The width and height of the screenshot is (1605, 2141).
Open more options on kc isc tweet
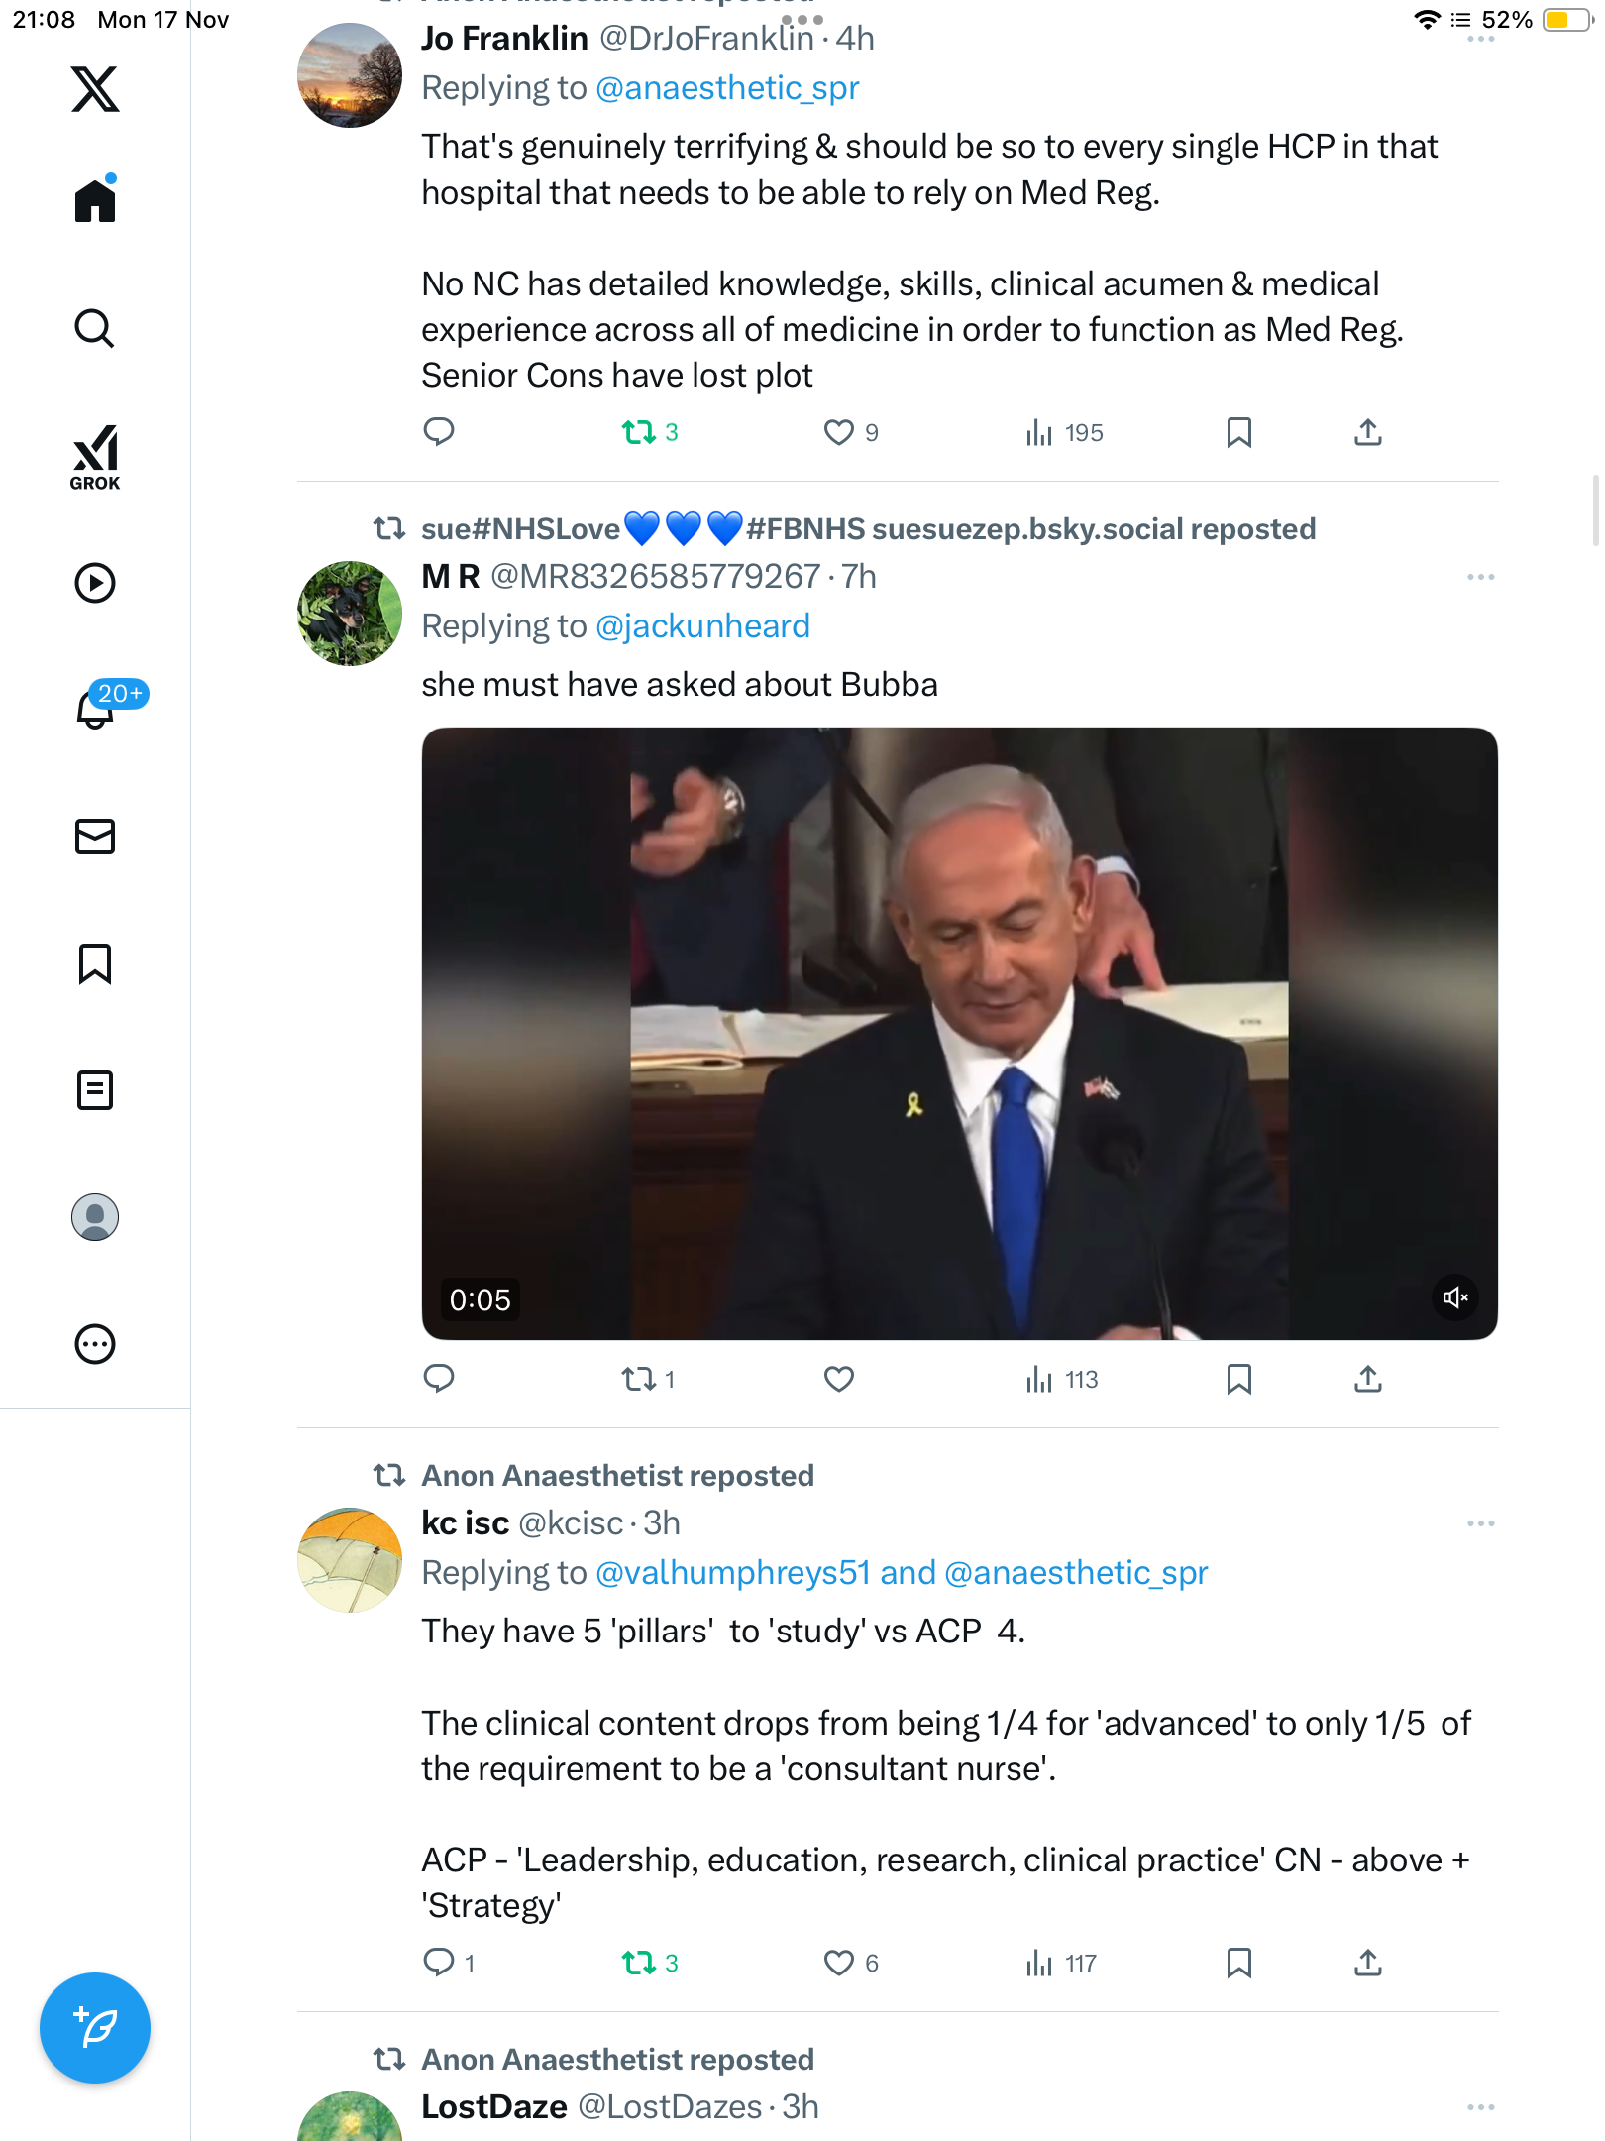tap(1480, 1523)
